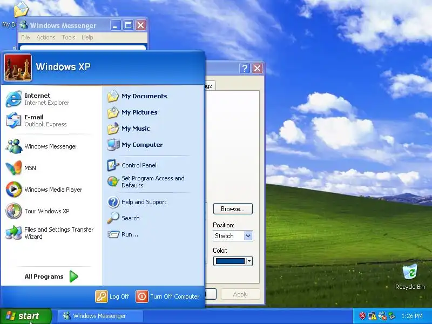The width and height of the screenshot is (432, 324).
Task: Open the Color picker dropdown arrow
Action: tap(249, 261)
